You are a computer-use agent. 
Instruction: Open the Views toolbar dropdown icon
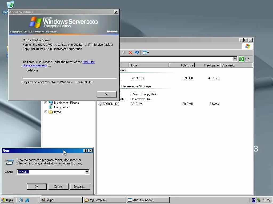(x=146, y=53)
